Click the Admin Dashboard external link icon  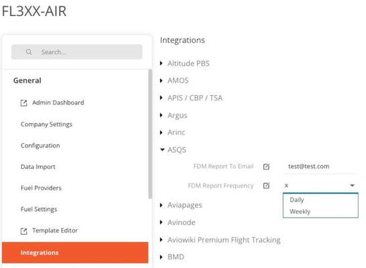point(24,103)
